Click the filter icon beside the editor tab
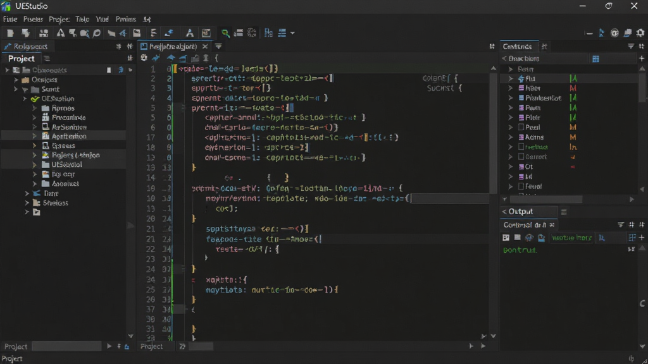648x364 pixels. 218,46
